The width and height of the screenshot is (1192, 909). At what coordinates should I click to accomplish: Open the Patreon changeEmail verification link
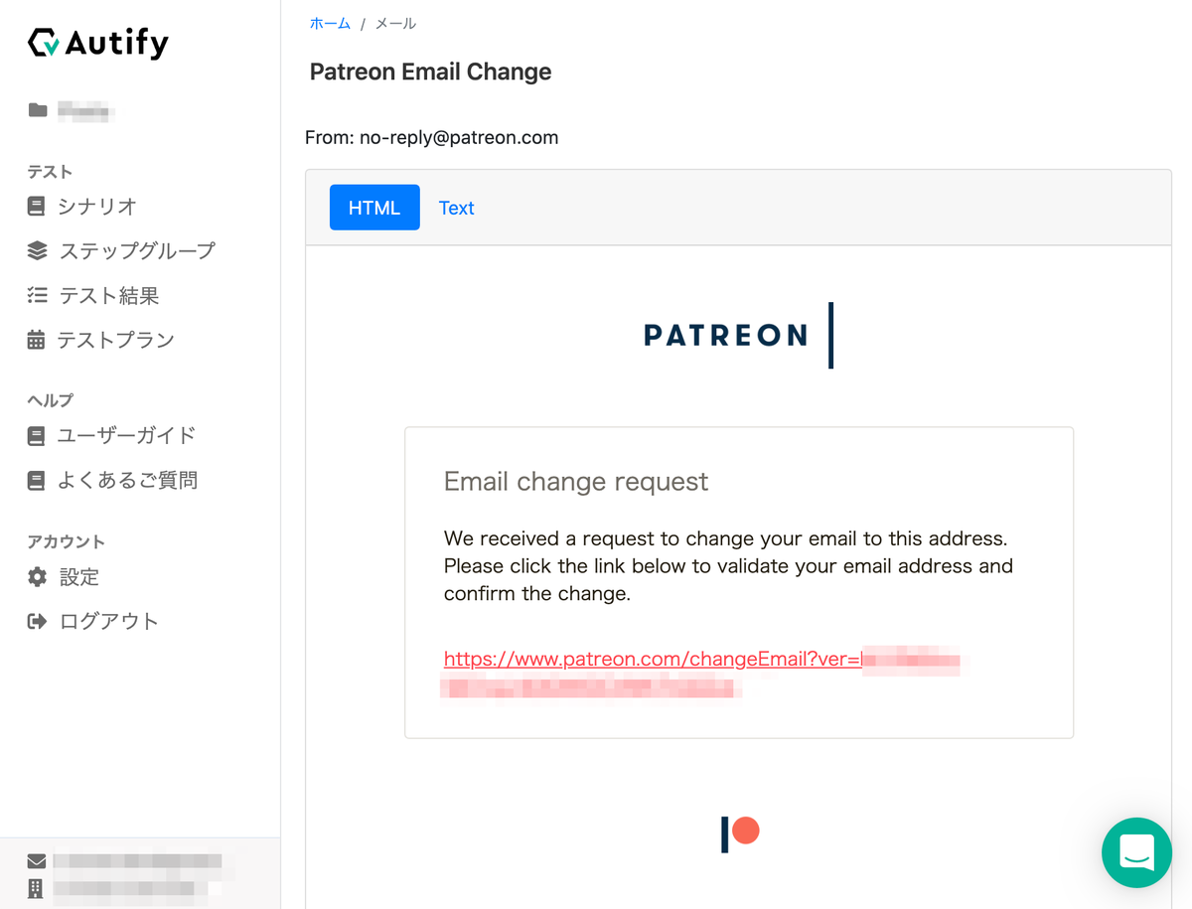pos(652,659)
